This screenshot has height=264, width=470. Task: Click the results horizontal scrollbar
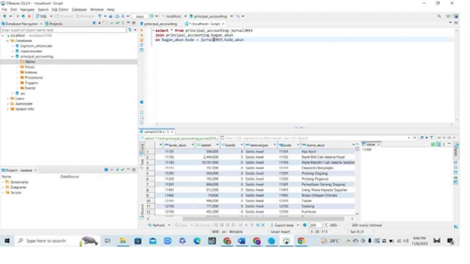262,219
